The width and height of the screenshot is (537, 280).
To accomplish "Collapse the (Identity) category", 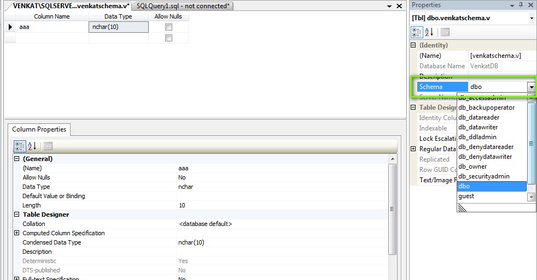I will [x=413, y=45].
